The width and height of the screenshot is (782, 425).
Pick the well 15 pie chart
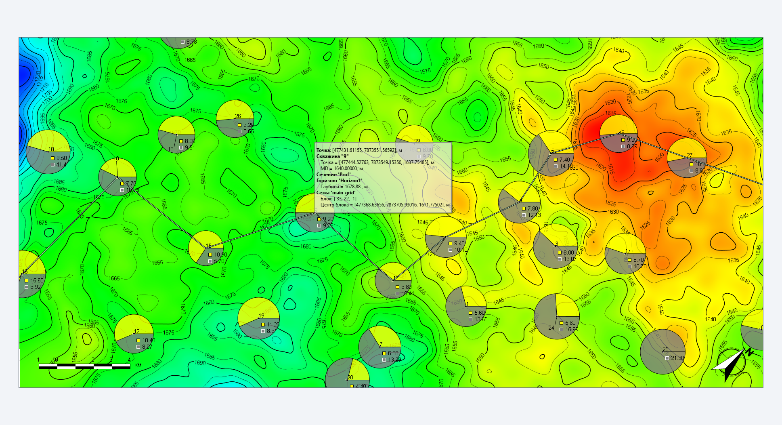[206, 248]
